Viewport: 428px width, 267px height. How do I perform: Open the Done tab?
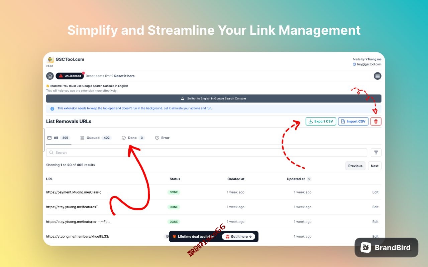click(x=133, y=138)
